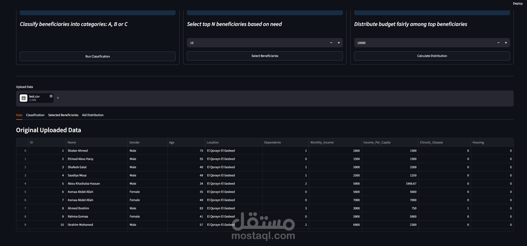The width and height of the screenshot is (527, 246).
Task: Click the Location column header
Action: [x=234, y=142]
